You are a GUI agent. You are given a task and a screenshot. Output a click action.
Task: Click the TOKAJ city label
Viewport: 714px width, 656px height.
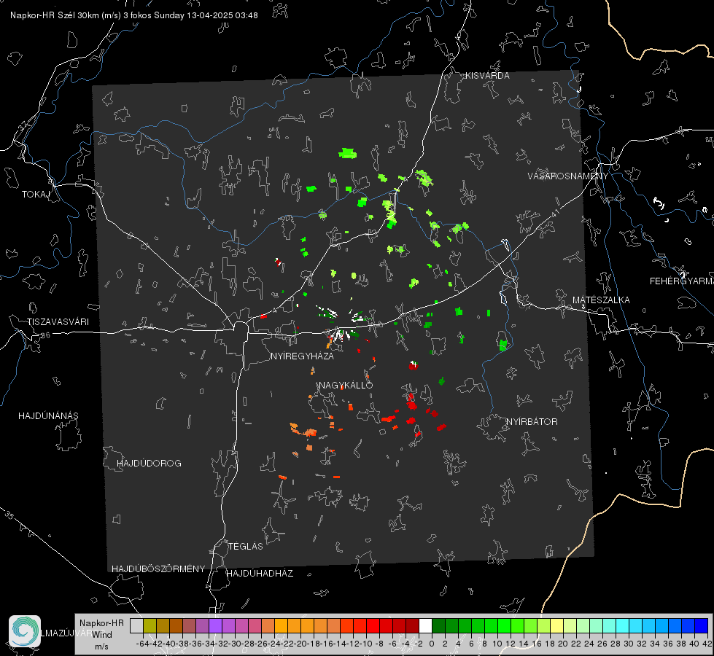coord(36,195)
